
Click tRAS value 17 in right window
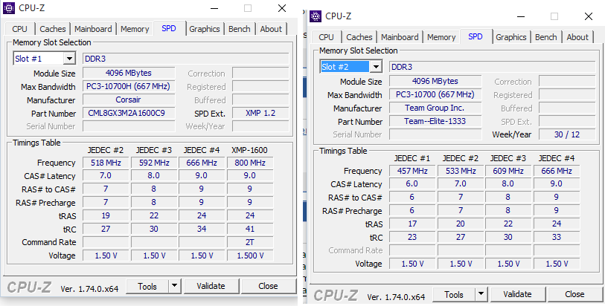(412, 224)
